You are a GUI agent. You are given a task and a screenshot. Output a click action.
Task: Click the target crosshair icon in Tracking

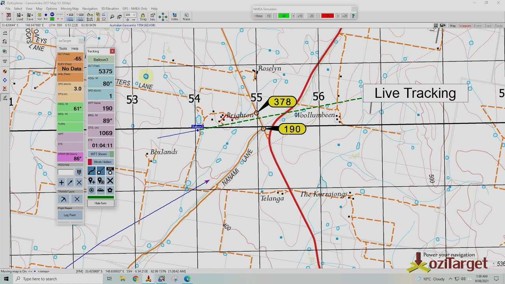pyautogui.click(x=92, y=190)
